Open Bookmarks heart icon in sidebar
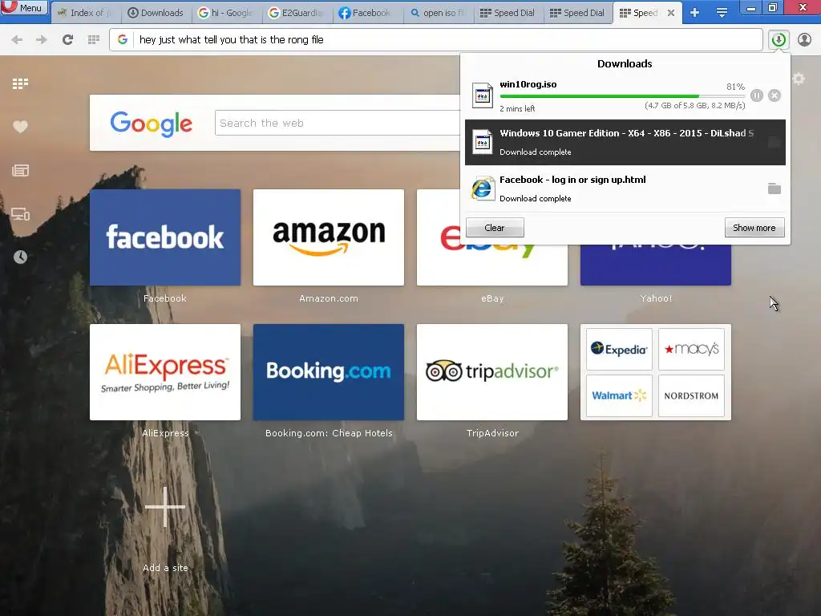This screenshot has height=616, width=821. tap(20, 127)
